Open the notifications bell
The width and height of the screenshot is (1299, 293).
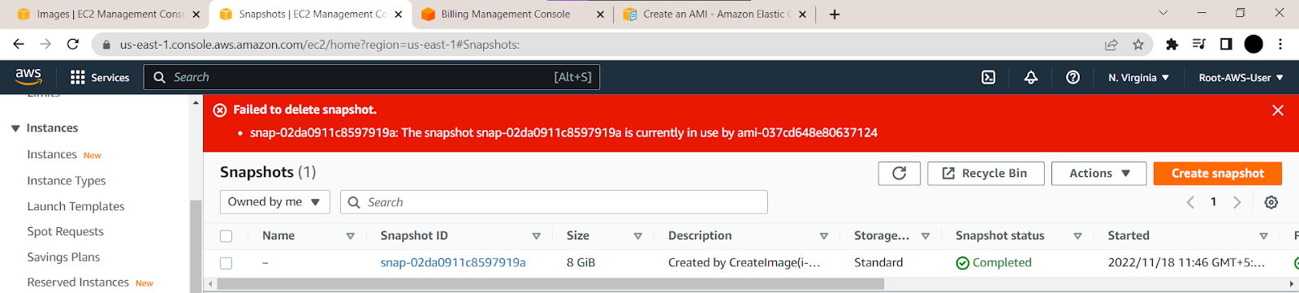pyautogui.click(x=1030, y=77)
